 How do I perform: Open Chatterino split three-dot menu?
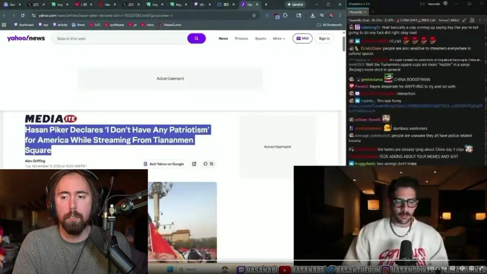pyautogui.click(x=480, y=20)
